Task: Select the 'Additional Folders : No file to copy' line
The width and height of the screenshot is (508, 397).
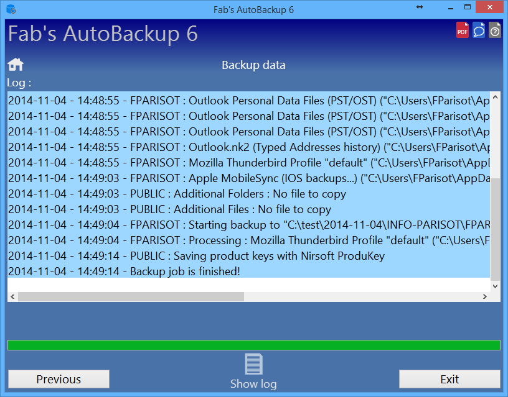Action: tap(249, 194)
